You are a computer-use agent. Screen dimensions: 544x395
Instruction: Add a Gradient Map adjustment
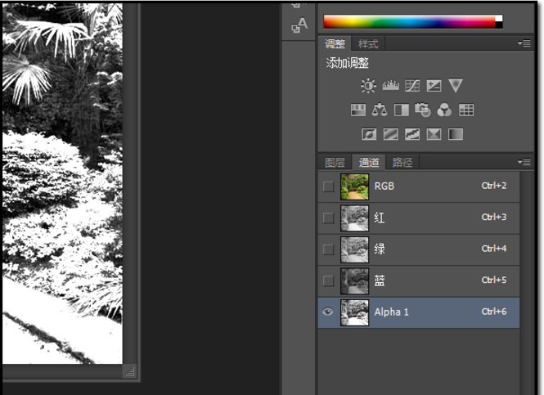coord(456,133)
